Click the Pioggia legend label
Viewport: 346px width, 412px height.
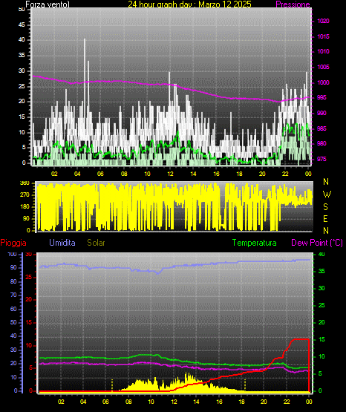[13, 243]
